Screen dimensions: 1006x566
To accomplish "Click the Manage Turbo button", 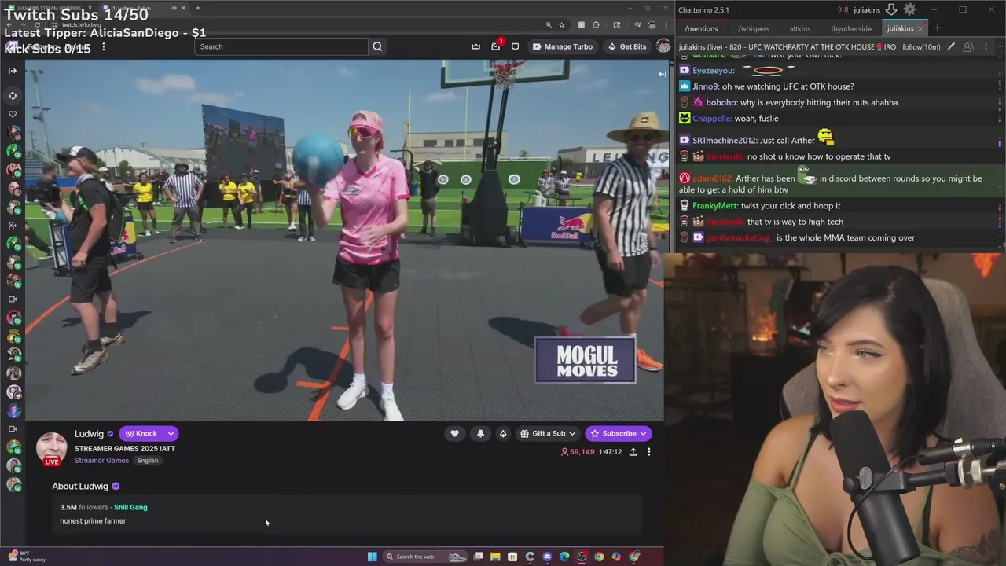I will [x=563, y=46].
